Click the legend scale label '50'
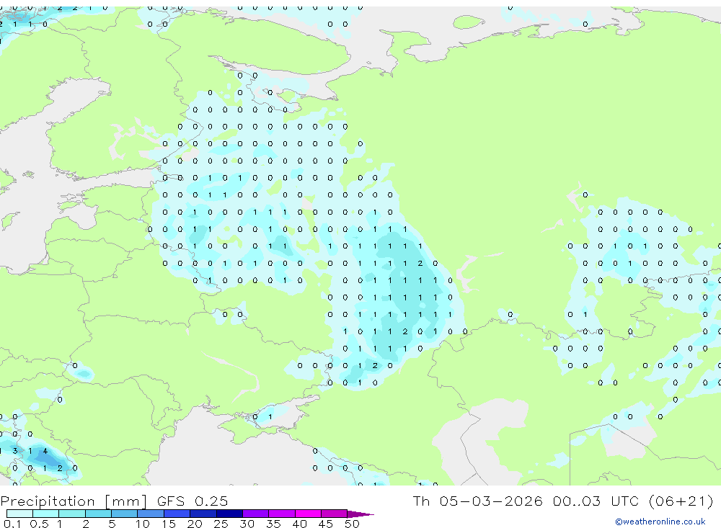Image resolution: width=721 pixels, height=528 pixels. click(352, 524)
